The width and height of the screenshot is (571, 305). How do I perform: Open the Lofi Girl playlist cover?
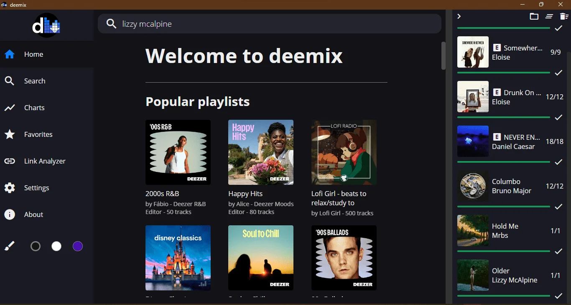pyautogui.click(x=344, y=152)
